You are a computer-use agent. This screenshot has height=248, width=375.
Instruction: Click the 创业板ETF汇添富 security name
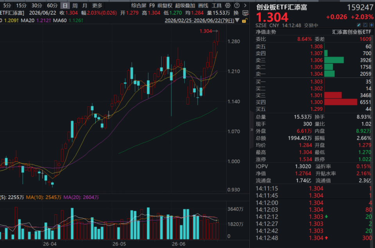tap(282, 7)
